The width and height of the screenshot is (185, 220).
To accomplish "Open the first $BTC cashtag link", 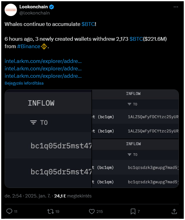I will (x=88, y=24).
